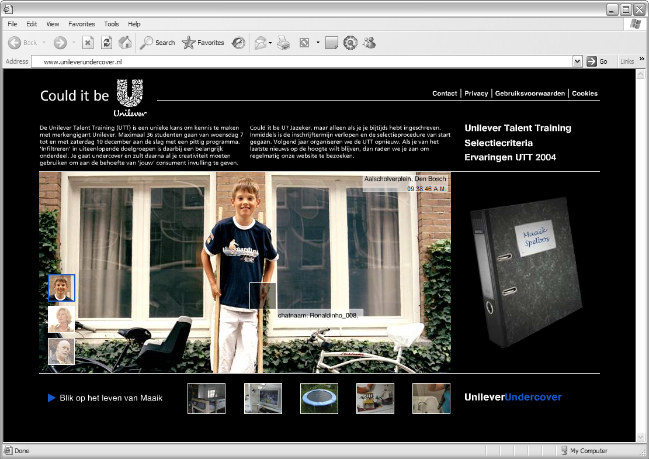Stop page loading with X icon
This screenshot has height=459, width=649.
(x=88, y=43)
